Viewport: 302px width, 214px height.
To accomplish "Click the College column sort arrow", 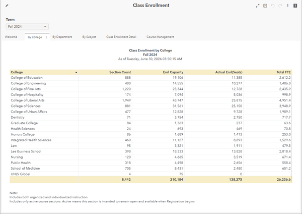I will (76, 73).
